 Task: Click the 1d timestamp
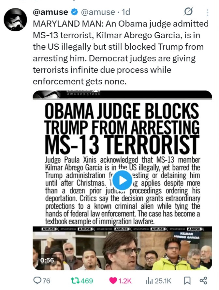126,12
